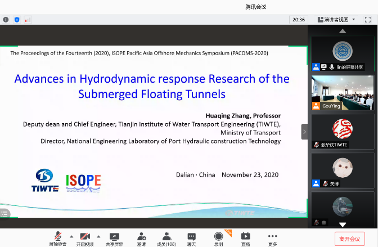
Task: Open the More (更多) menu
Action: 272,237
